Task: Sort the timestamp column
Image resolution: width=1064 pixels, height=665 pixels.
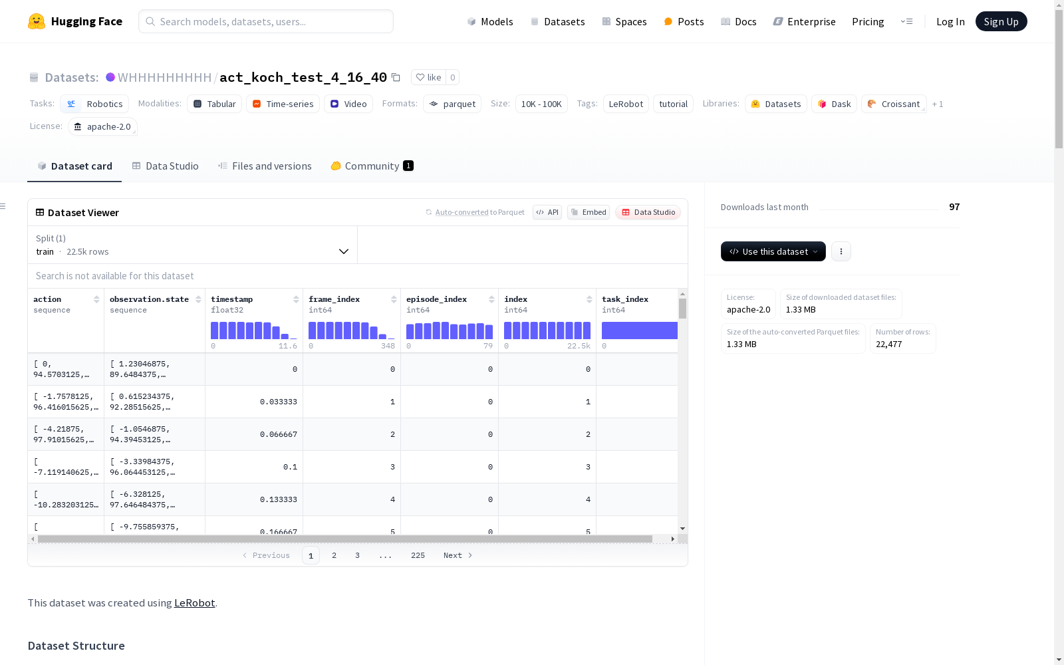Action: (x=296, y=299)
